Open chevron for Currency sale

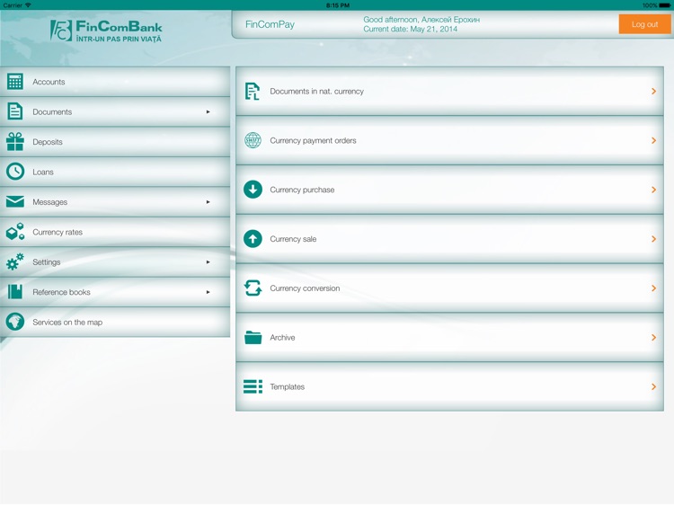pos(653,239)
